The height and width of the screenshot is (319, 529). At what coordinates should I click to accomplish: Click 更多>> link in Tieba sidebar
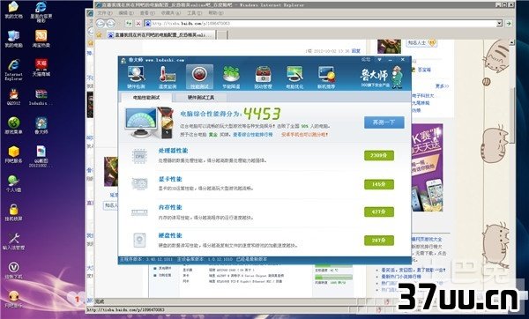442,86
